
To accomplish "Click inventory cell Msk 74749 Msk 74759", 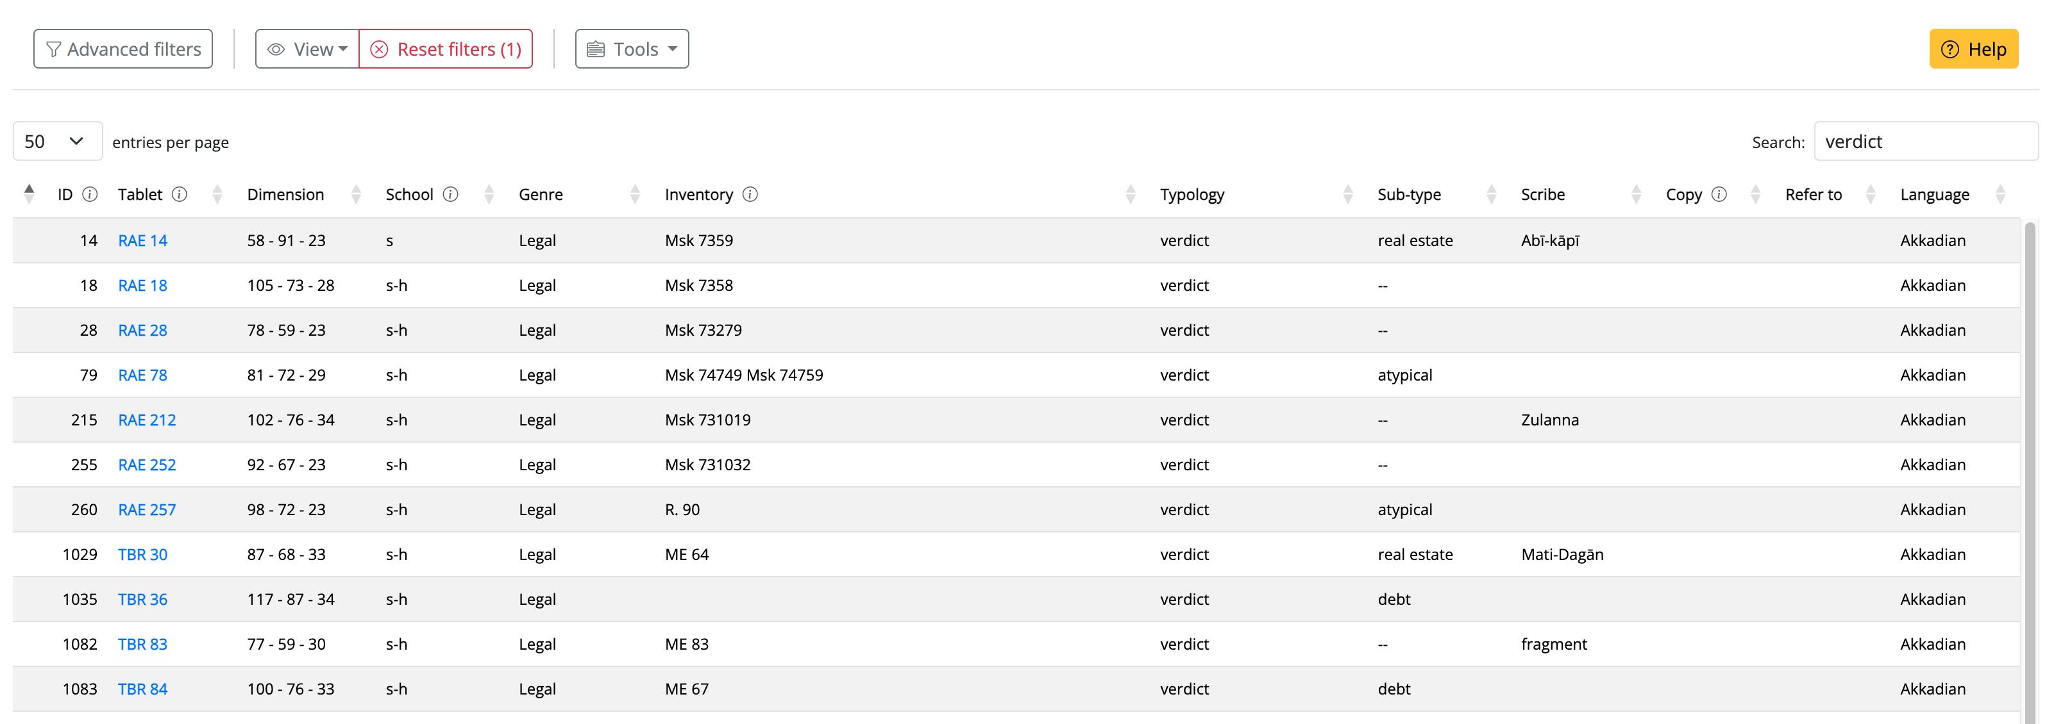I will pyautogui.click(x=744, y=375).
